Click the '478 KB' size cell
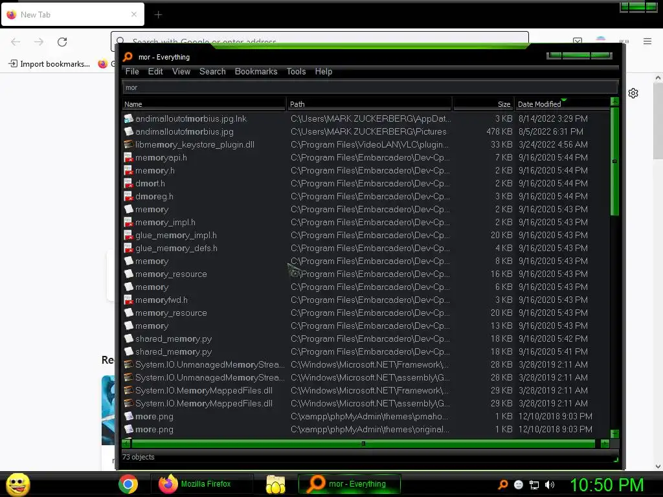Viewport: 663px width, 497px height. 499,131
